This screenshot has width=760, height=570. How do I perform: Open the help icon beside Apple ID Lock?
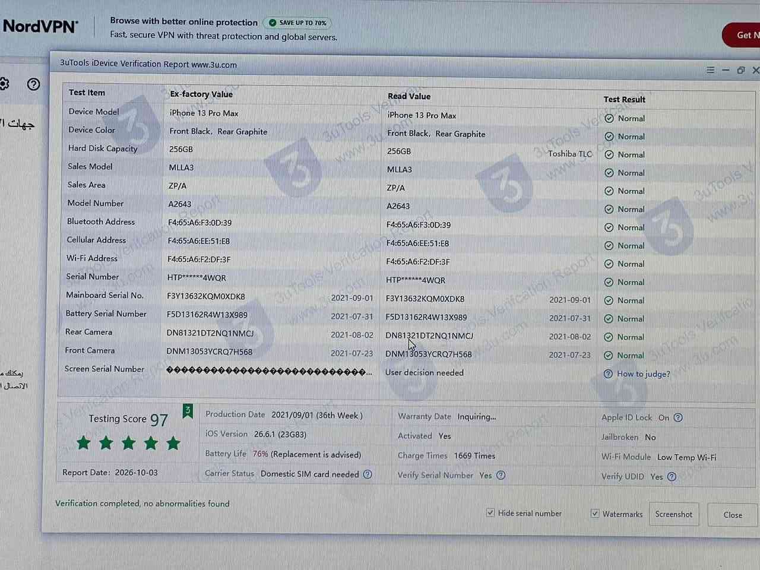pyautogui.click(x=678, y=417)
